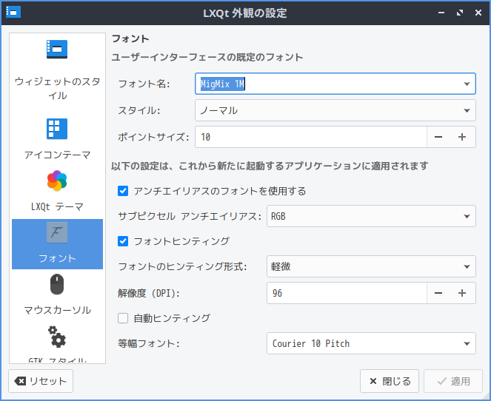Decrease point size with minus button
The image size is (491, 401).
tap(438, 137)
